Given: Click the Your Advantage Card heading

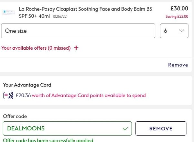Looking at the screenshot, I should [27, 85].
